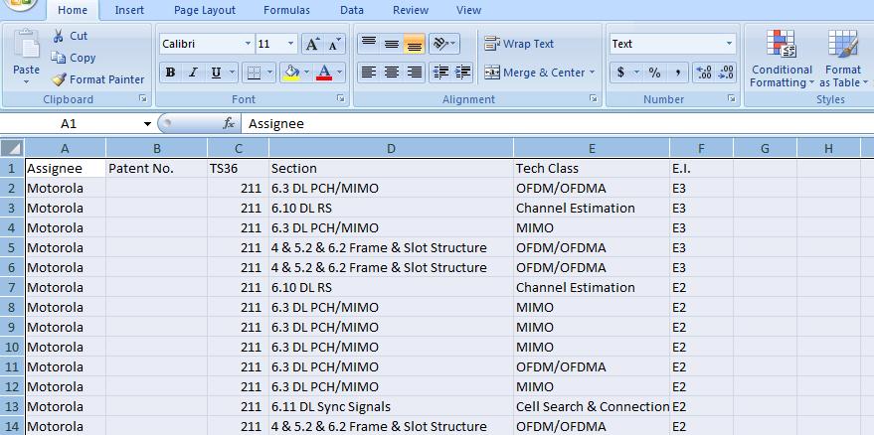
Task: Open text orientation options
Action: click(444, 44)
